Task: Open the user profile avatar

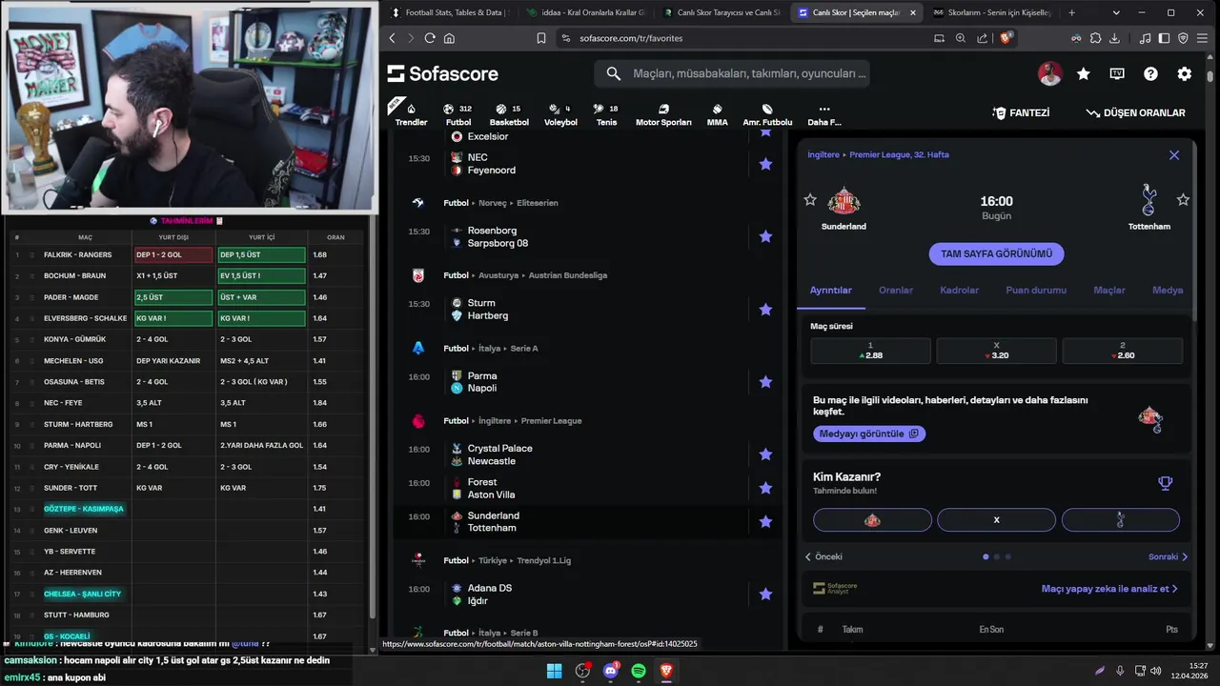Action: 1049,73
